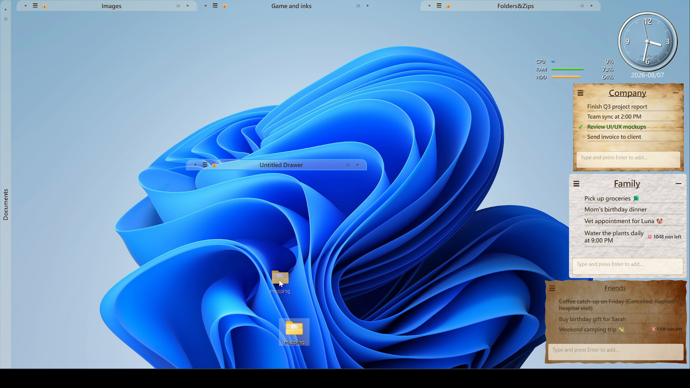Click the refresh icon above the Documents sidebar
Viewport: 690px width, 388px height.
tap(6, 19)
